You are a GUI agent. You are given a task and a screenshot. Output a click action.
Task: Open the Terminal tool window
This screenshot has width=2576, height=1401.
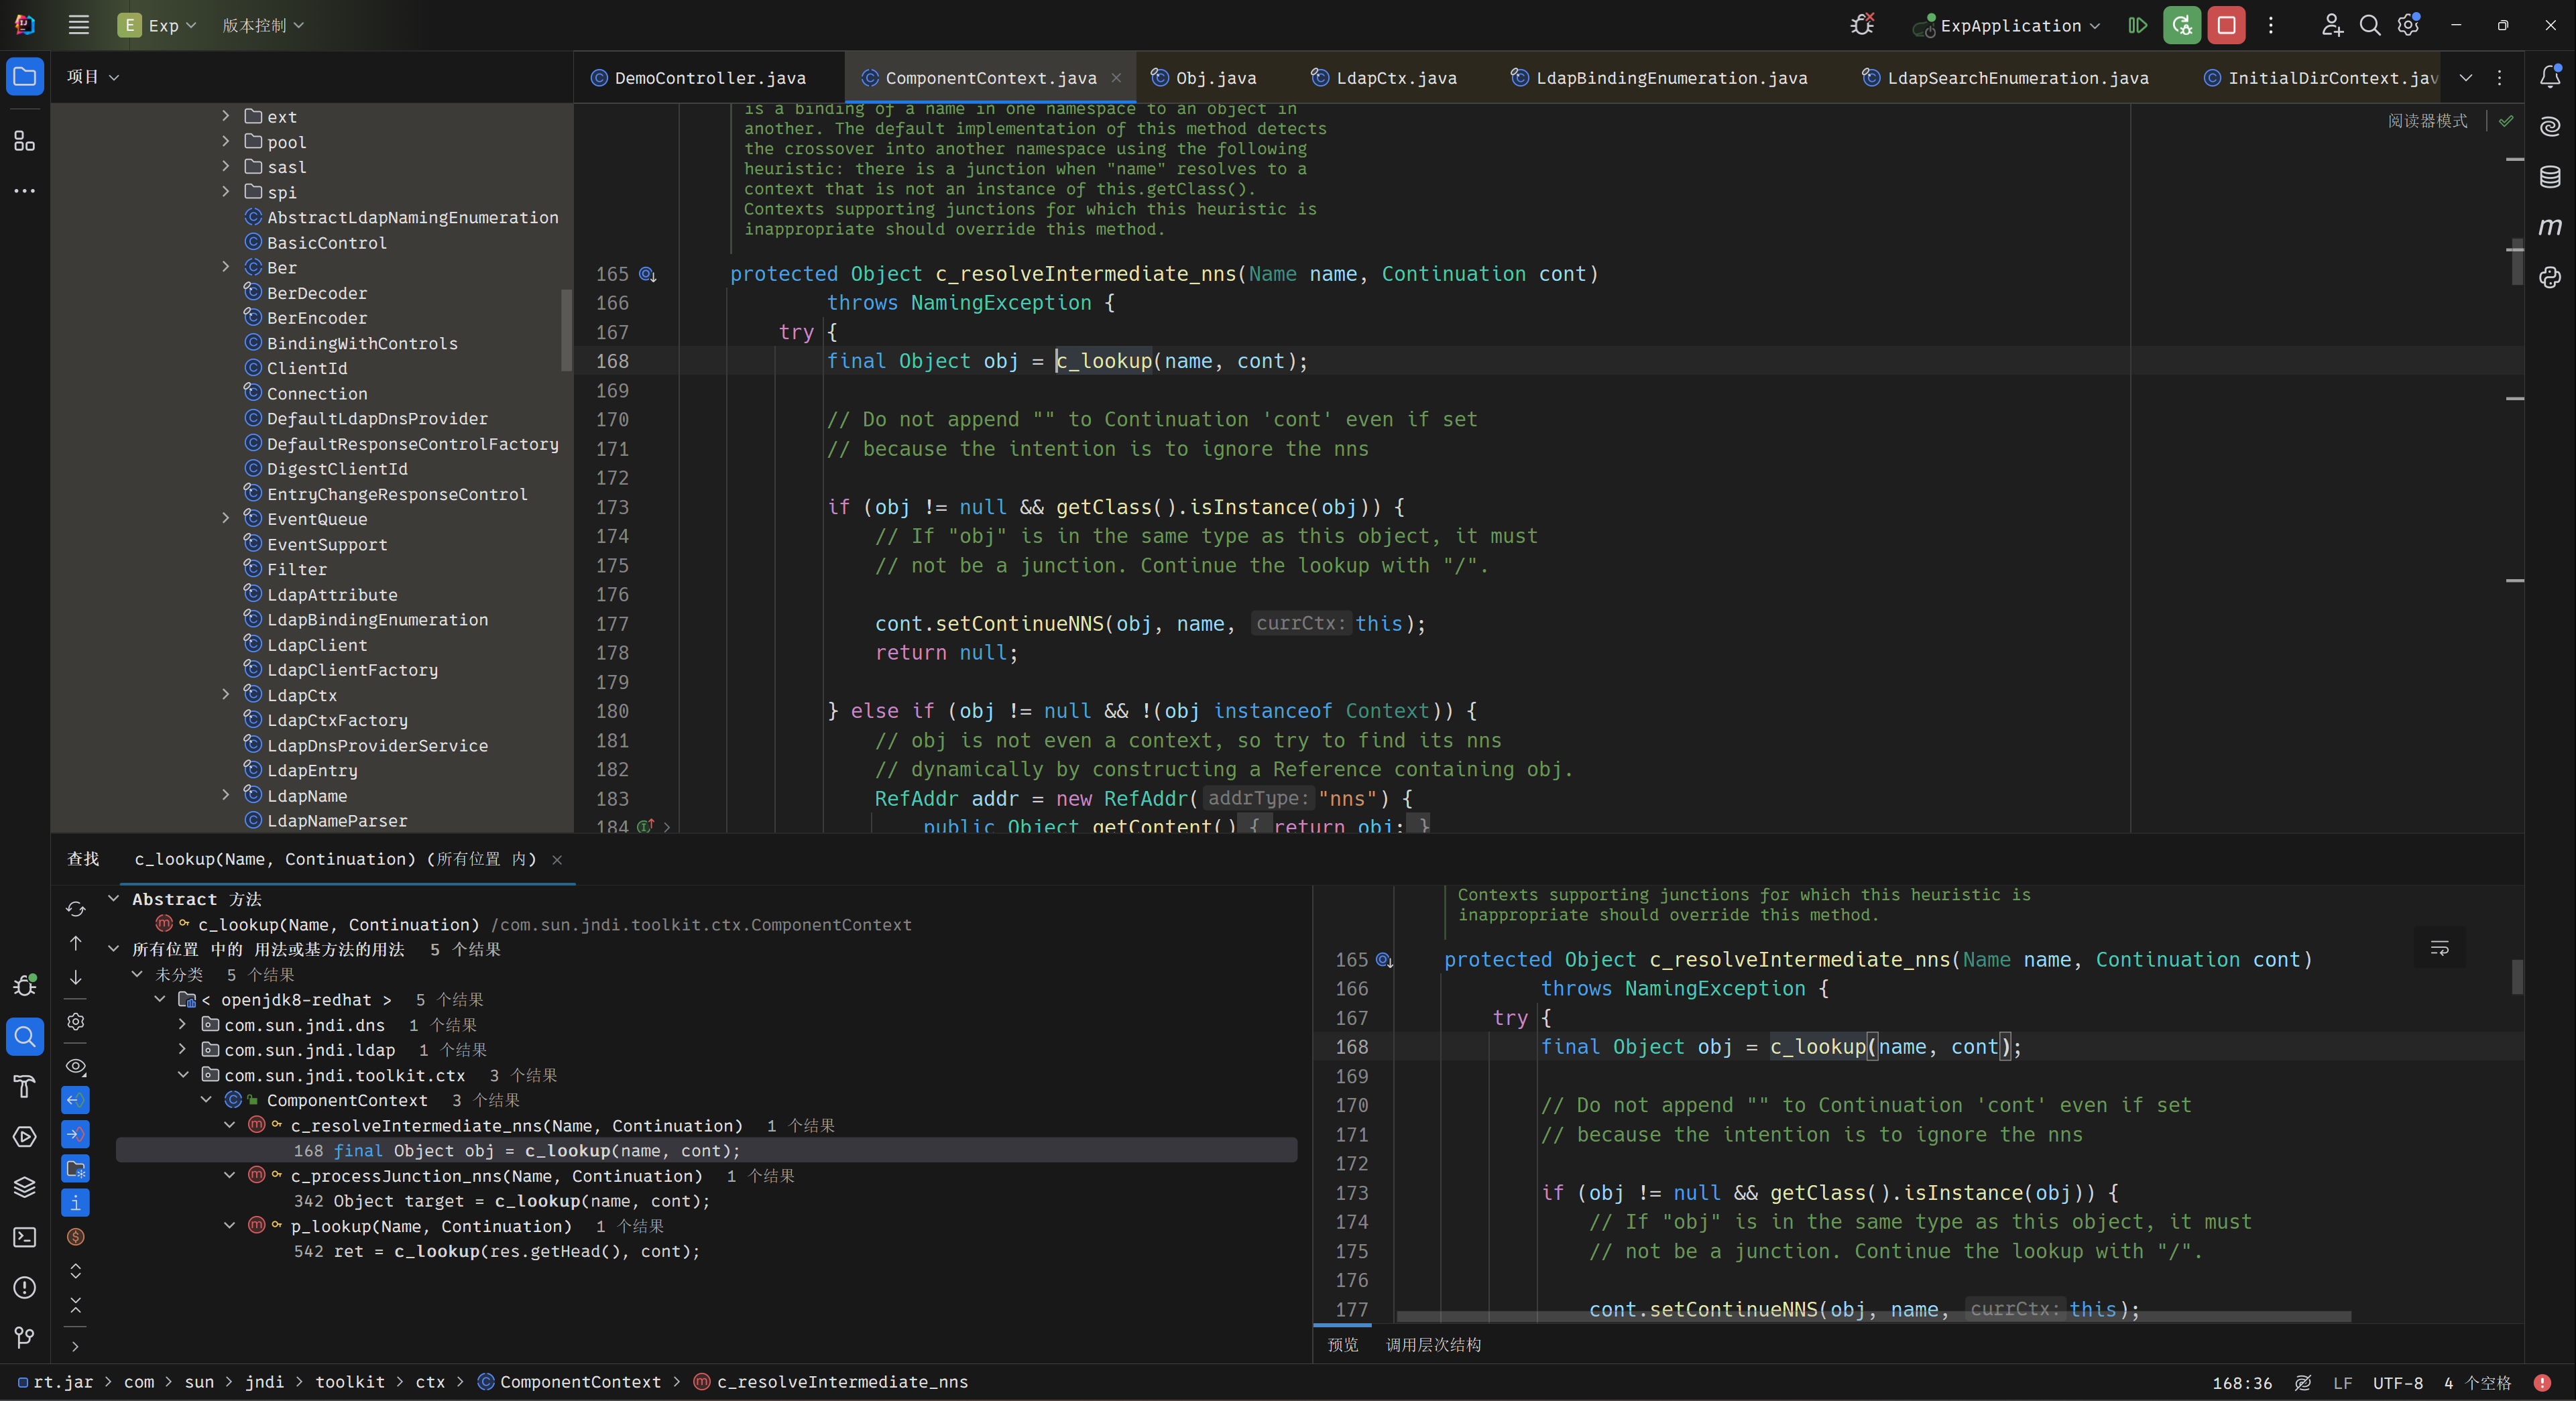tap(24, 1237)
